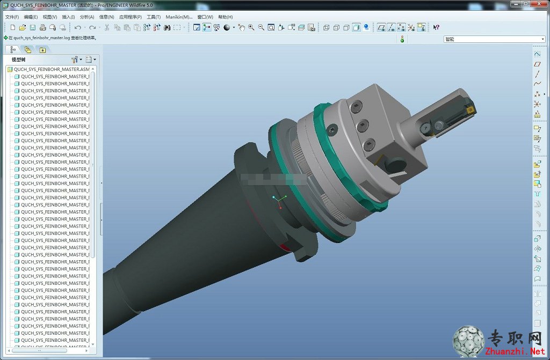Select the datum axis tool in right toolbar

(537, 74)
